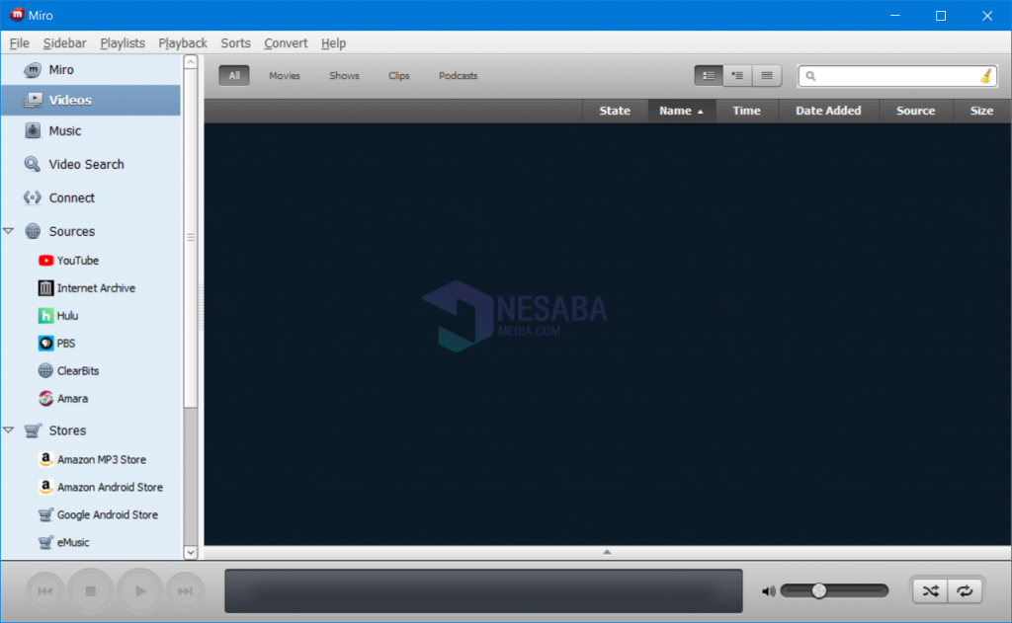Collapse the Stores section

9,430
